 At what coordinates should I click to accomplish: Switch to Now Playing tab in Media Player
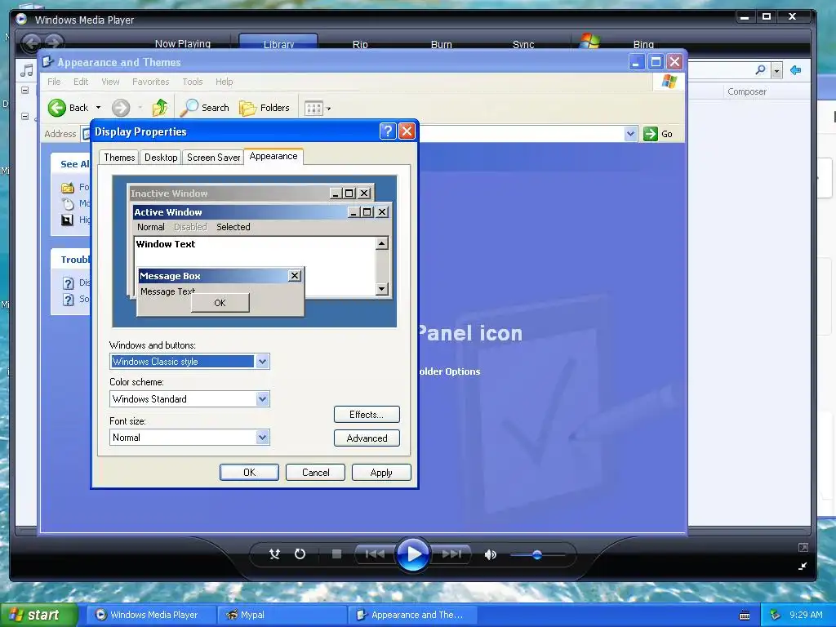182,44
